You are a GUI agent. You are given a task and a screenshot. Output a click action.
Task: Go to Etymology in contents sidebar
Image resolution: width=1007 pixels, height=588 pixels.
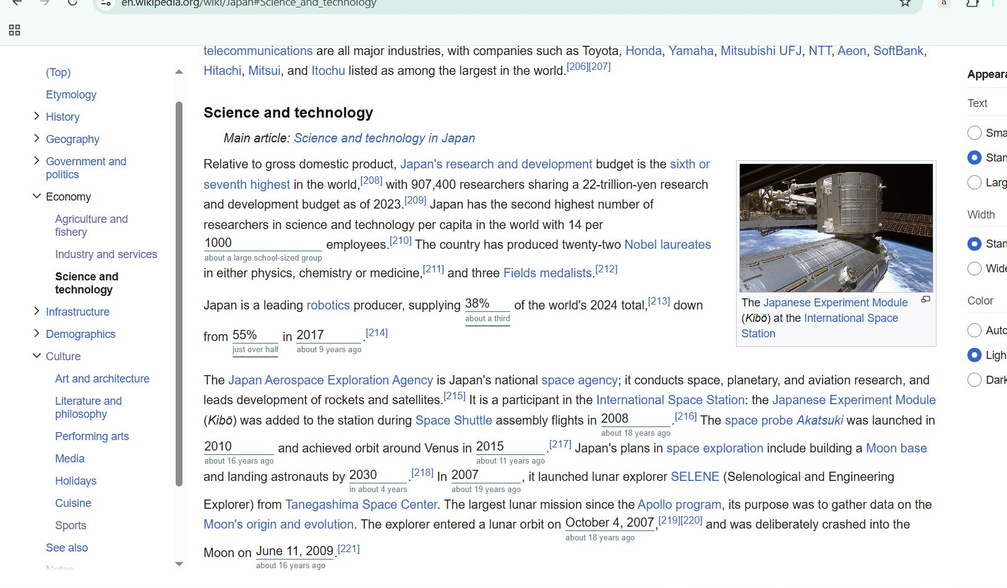(71, 95)
